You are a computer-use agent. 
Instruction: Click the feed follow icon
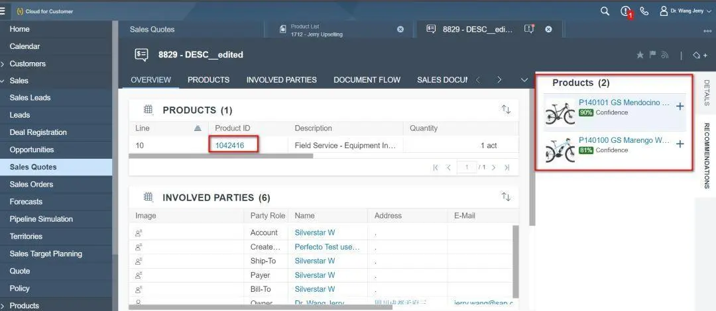[x=665, y=55]
